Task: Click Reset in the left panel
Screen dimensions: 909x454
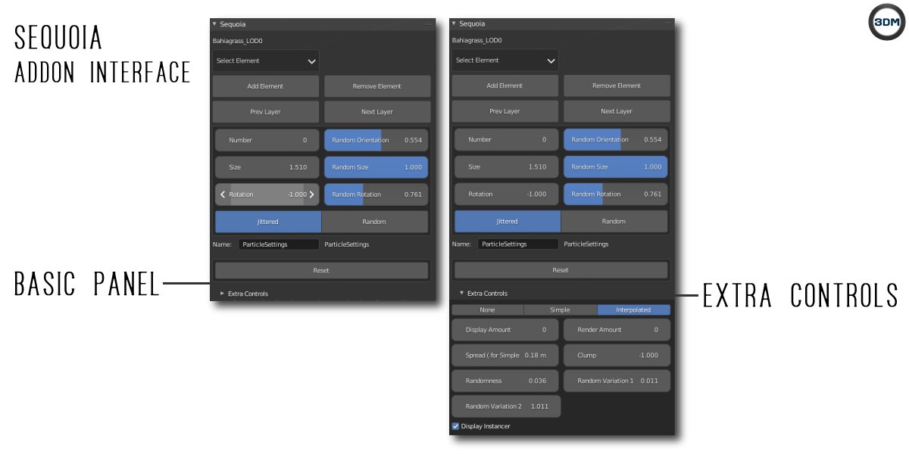Action: pyautogui.click(x=321, y=270)
